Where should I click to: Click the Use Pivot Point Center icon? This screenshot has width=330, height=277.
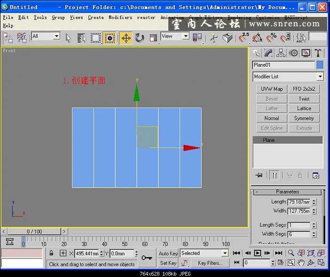tap(197, 38)
